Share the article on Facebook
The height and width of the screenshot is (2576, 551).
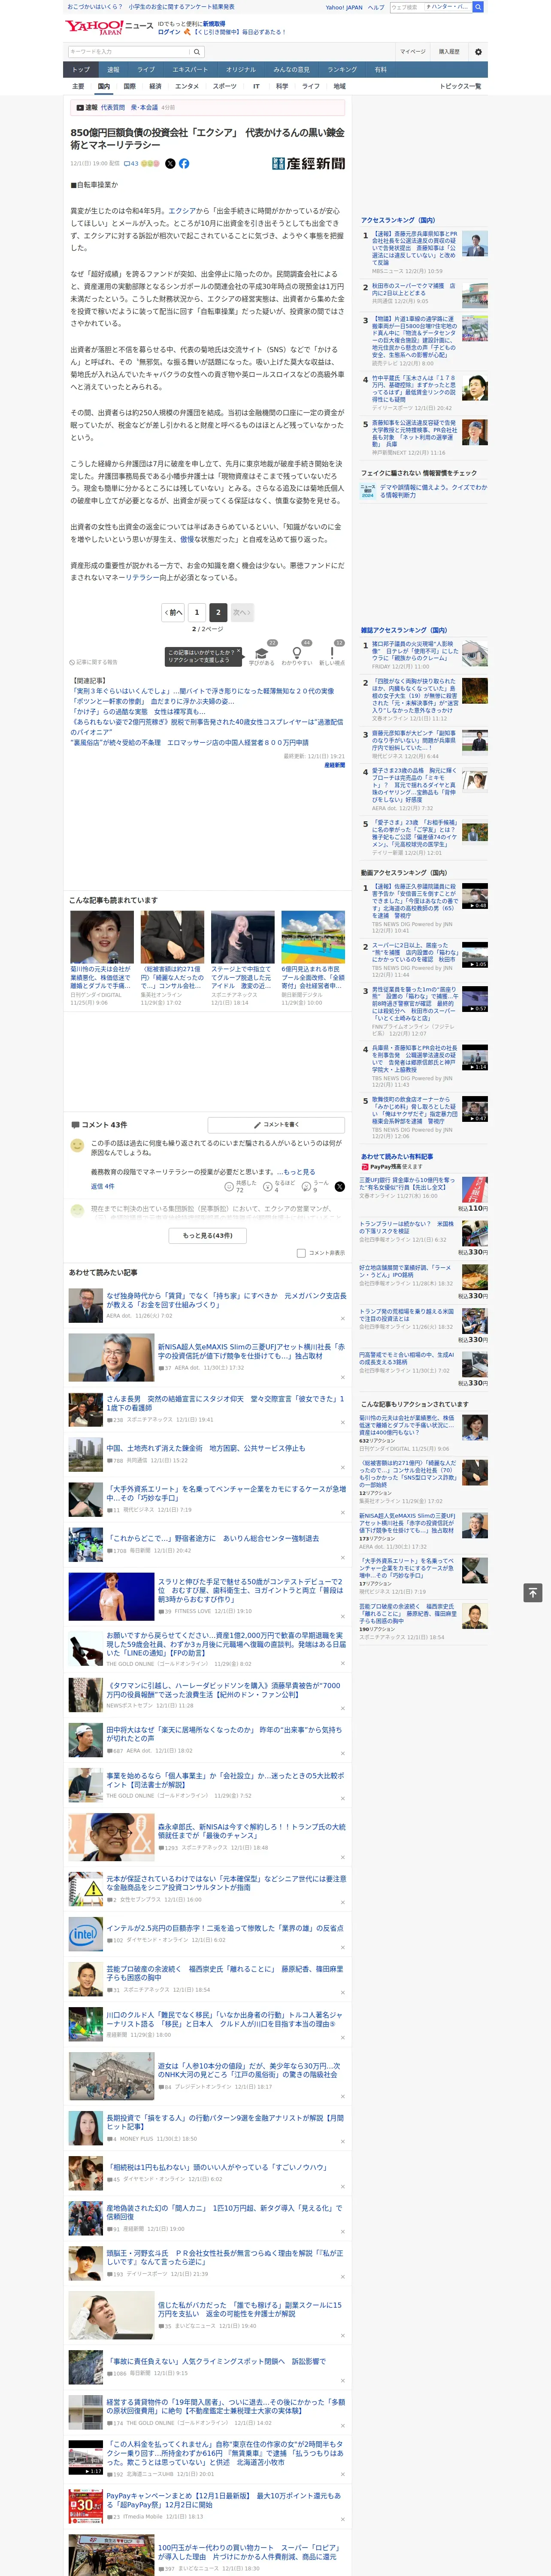pos(184,163)
